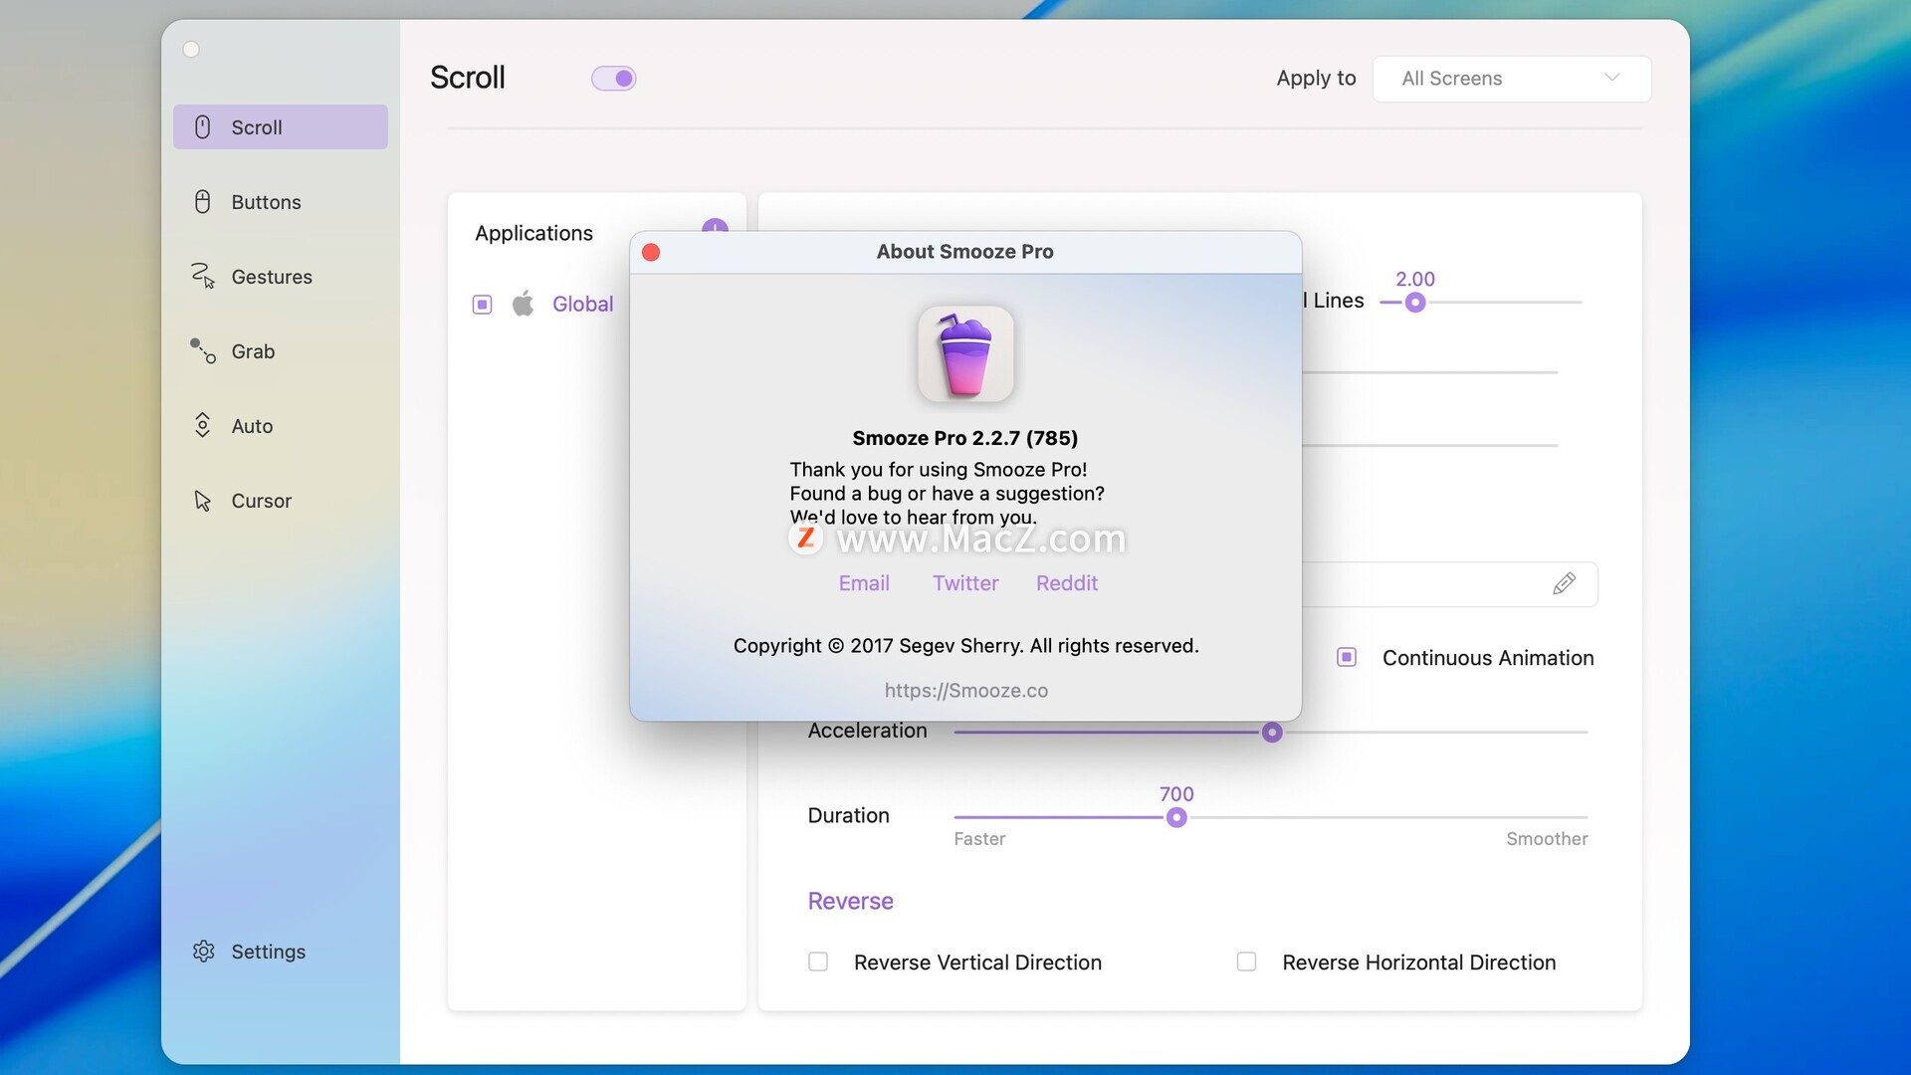Click the Faster label under Duration

[979, 839]
